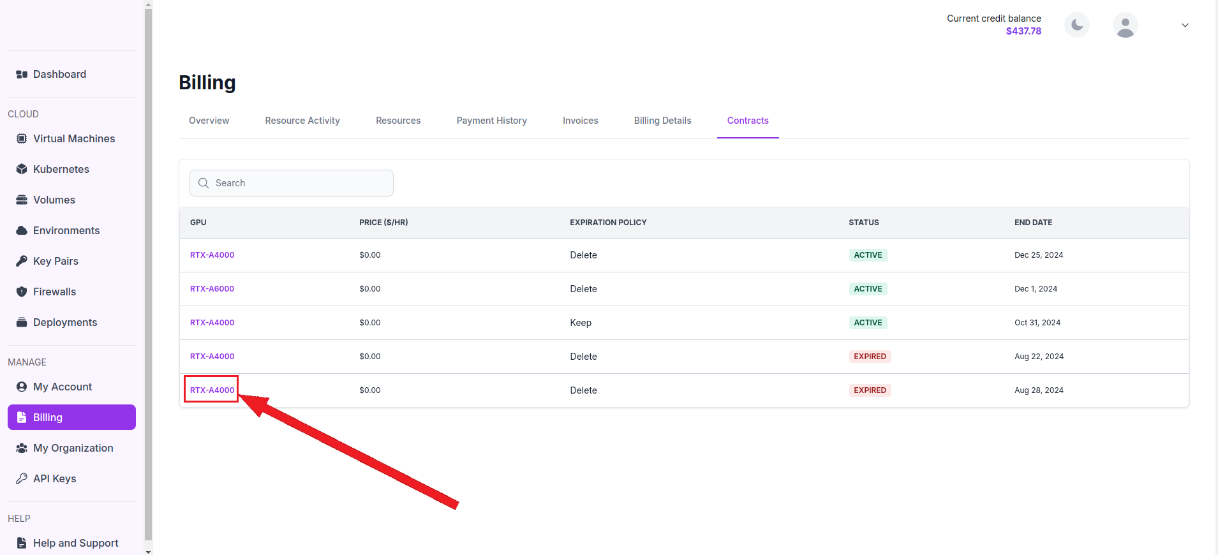
Task: Click the credit balance amount $437.78
Action: 1023,31
